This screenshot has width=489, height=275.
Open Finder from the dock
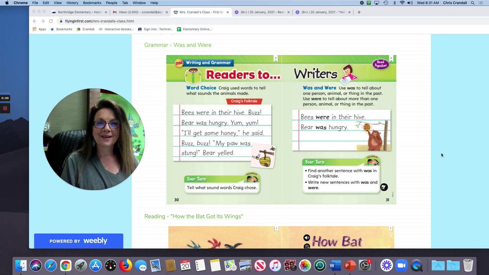click(21, 265)
